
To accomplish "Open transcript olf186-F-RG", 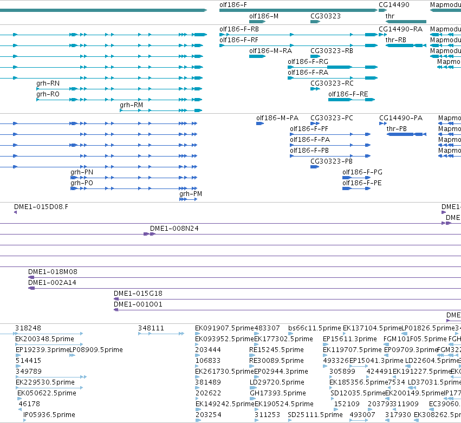I will [x=333, y=67].
